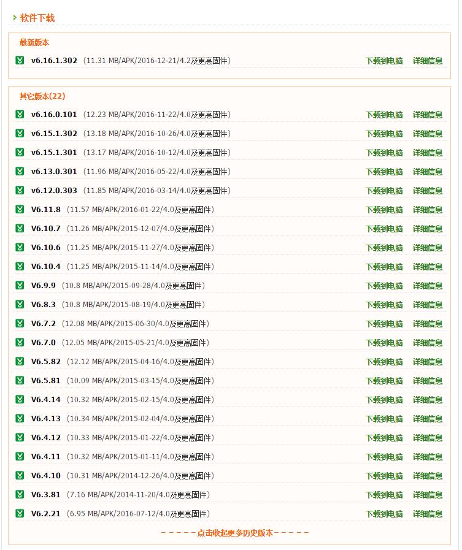This screenshot has height=550, width=462.
Task: Click download icon for V6.7.0
Action: coord(20,343)
